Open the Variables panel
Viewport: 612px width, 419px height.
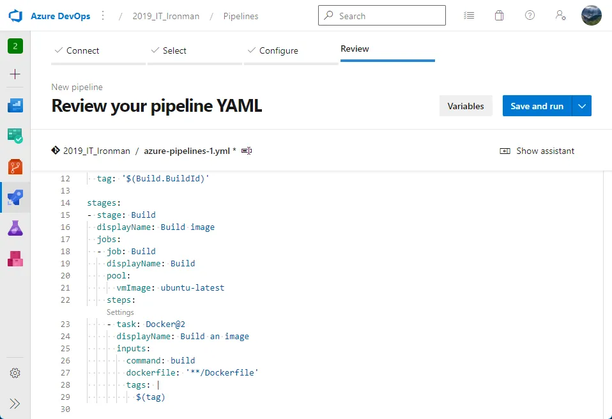pyautogui.click(x=466, y=105)
